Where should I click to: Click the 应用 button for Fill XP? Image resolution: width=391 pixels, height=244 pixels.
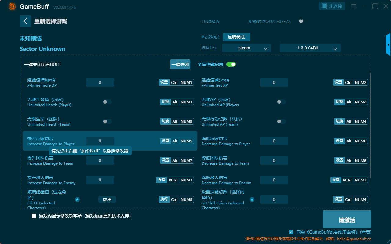pos(107,199)
